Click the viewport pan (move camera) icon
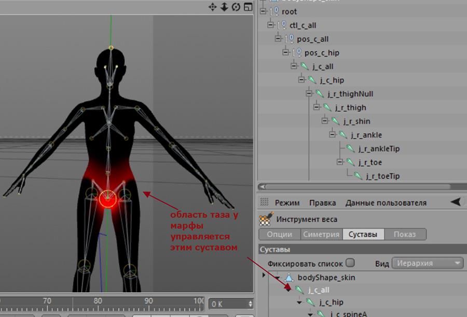This screenshot has width=467, height=317. pos(213,7)
